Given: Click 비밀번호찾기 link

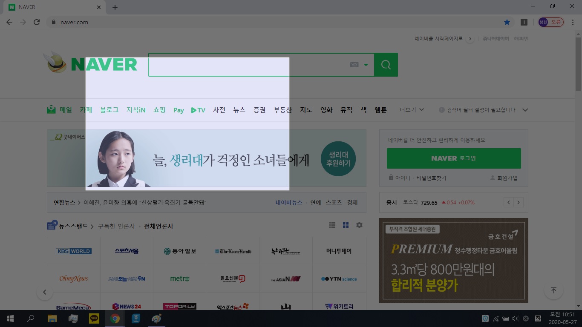Looking at the screenshot, I should tap(431, 178).
